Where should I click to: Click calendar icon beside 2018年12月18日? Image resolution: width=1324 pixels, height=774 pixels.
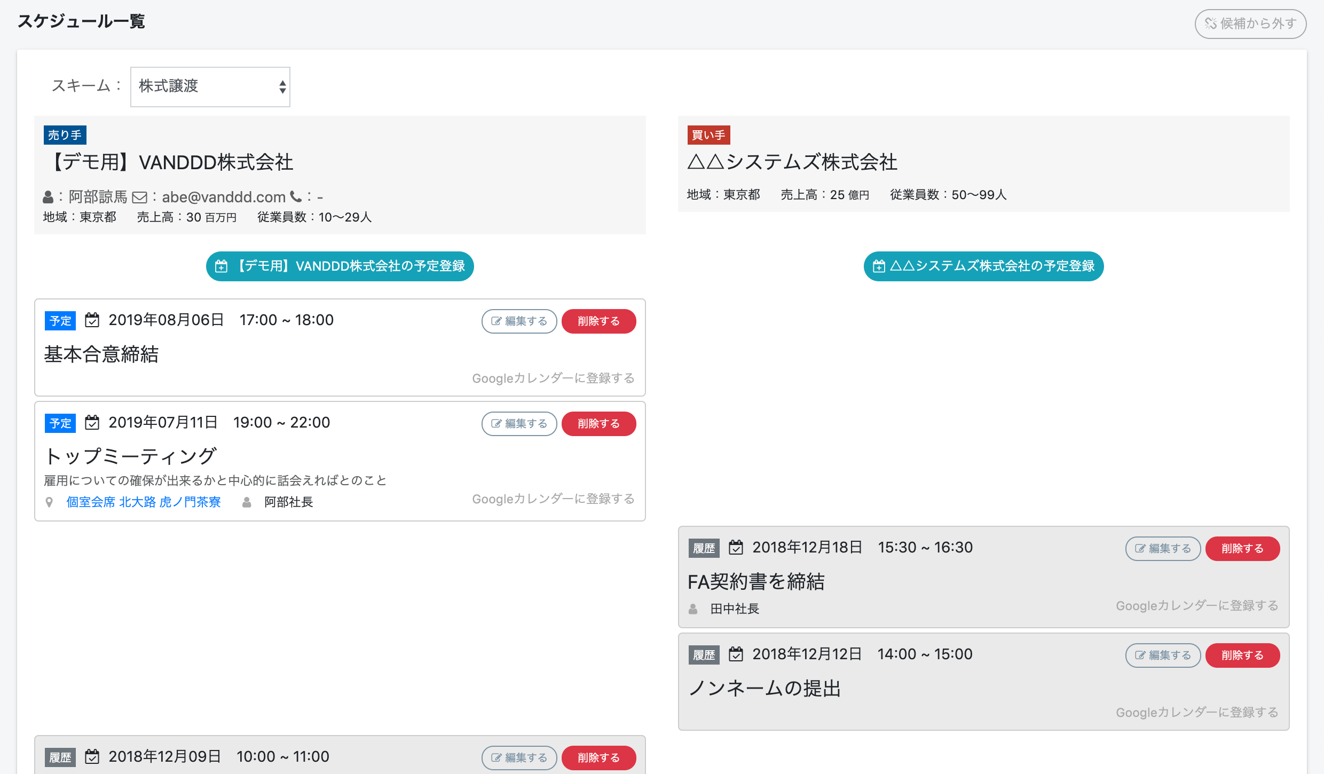pyautogui.click(x=736, y=548)
